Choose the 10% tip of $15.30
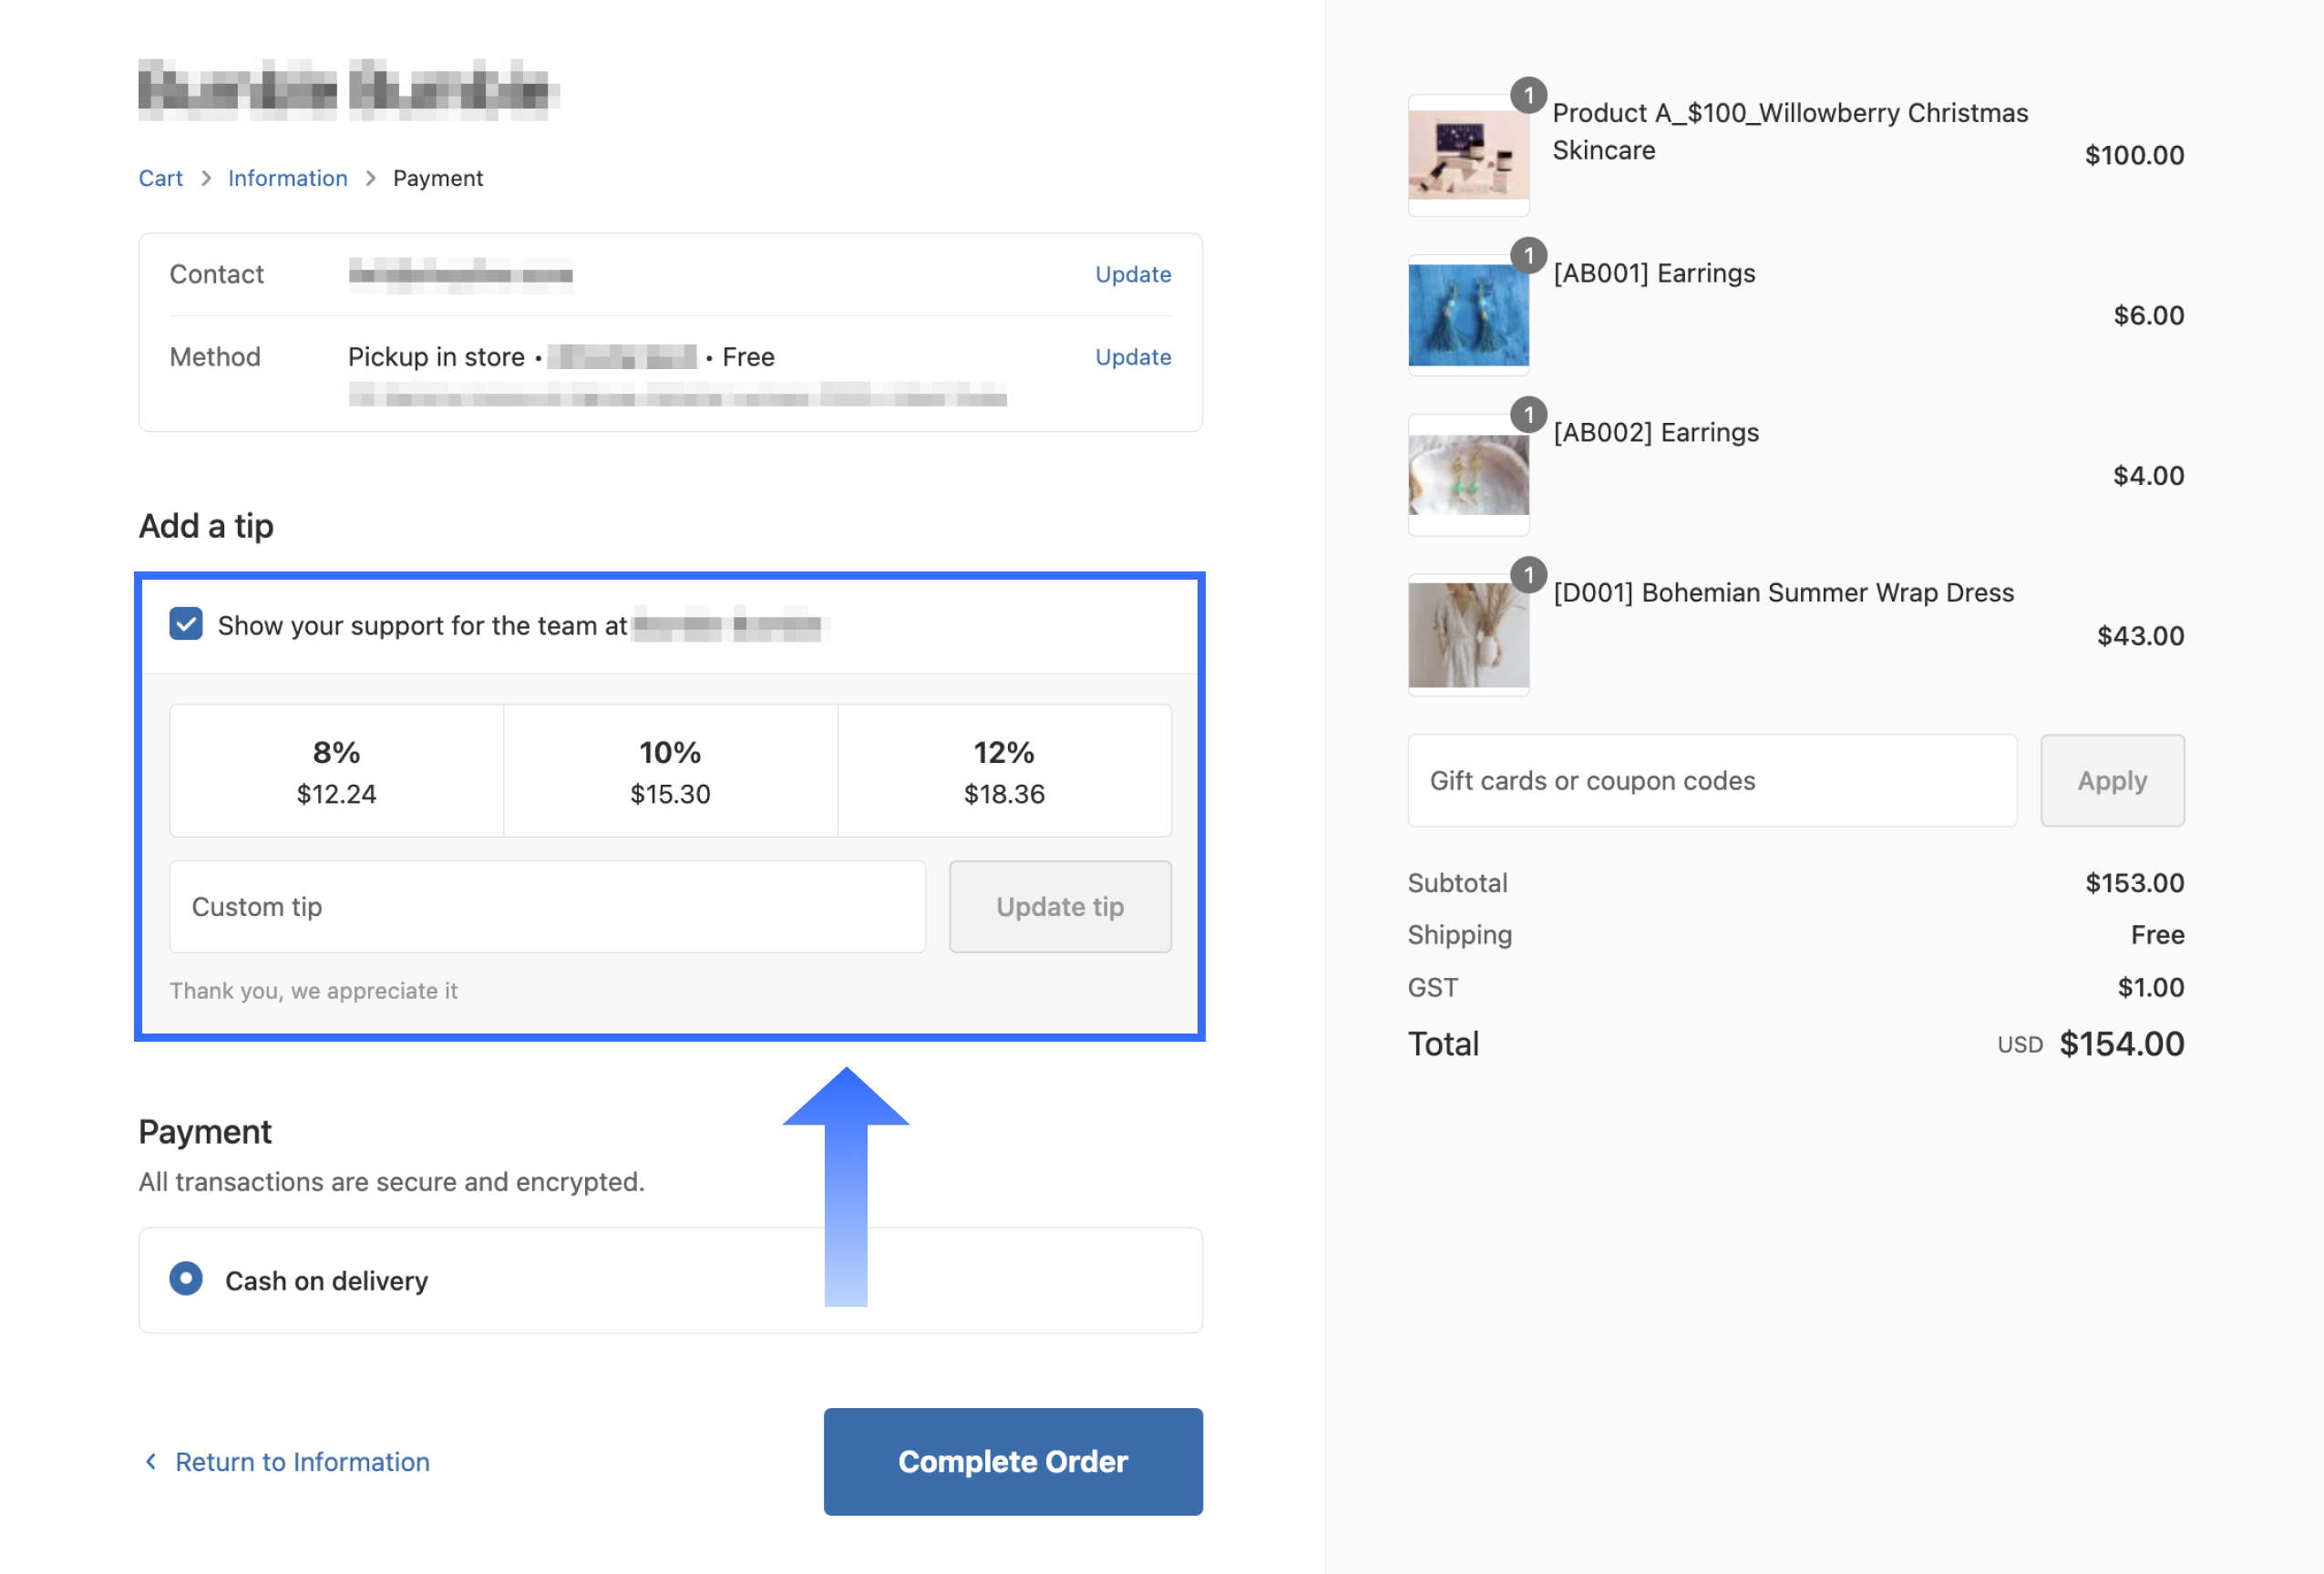Screen dimensions: 2324x1574 click(670, 771)
